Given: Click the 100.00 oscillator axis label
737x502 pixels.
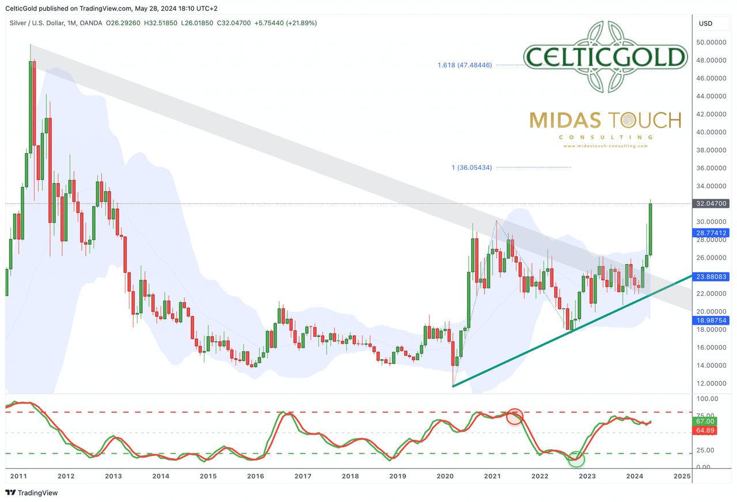Looking at the screenshot, I should [708, 398].
